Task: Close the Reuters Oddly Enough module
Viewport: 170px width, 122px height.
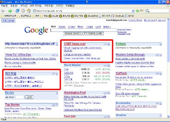Action: coord(160,55)
